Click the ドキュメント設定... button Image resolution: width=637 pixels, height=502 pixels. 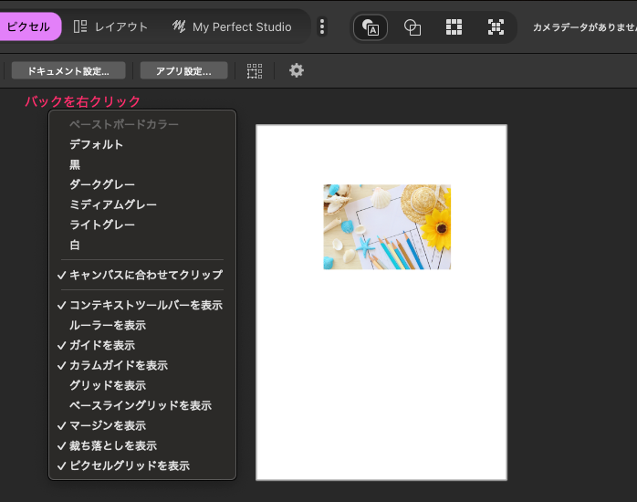tap(68, 70)
